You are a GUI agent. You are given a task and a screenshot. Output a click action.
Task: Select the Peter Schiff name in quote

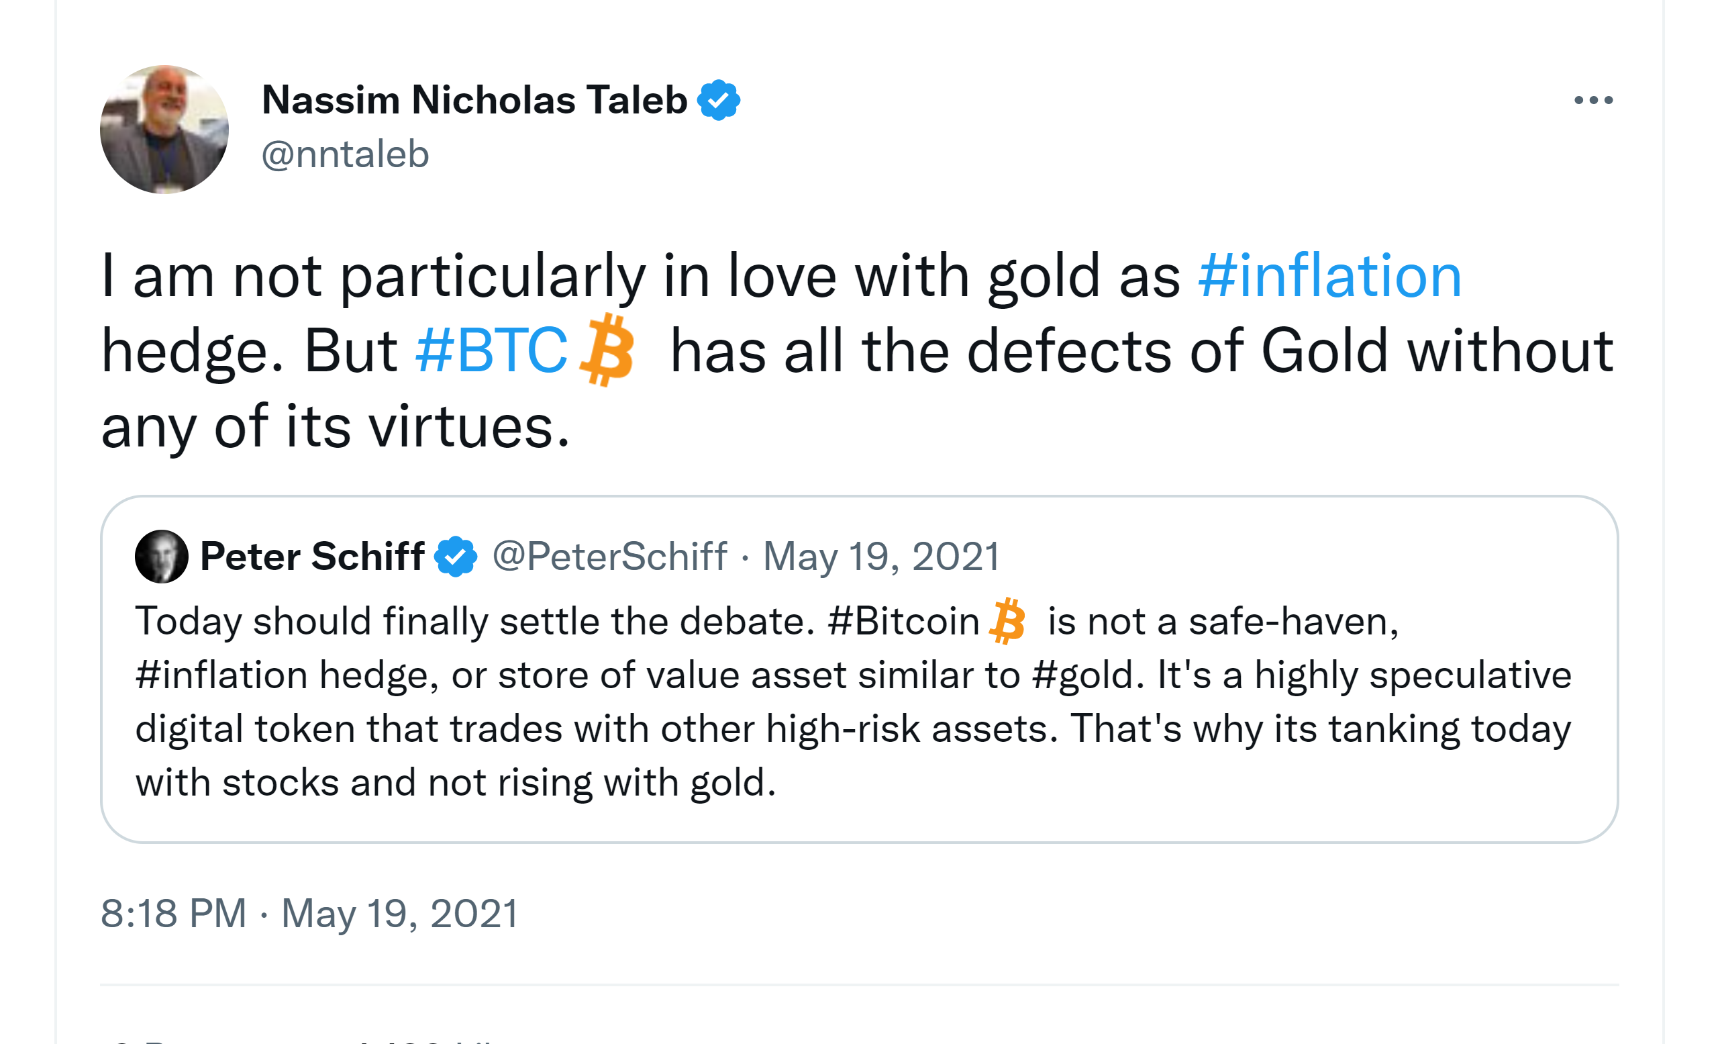(312, 557)
